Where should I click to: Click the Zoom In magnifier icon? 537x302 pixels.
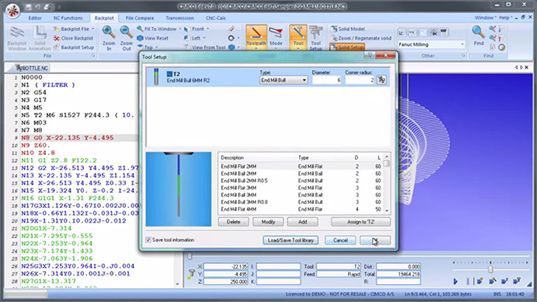point(108,33)
